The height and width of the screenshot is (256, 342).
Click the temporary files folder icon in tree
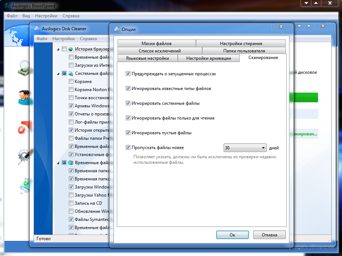(71, 163)
